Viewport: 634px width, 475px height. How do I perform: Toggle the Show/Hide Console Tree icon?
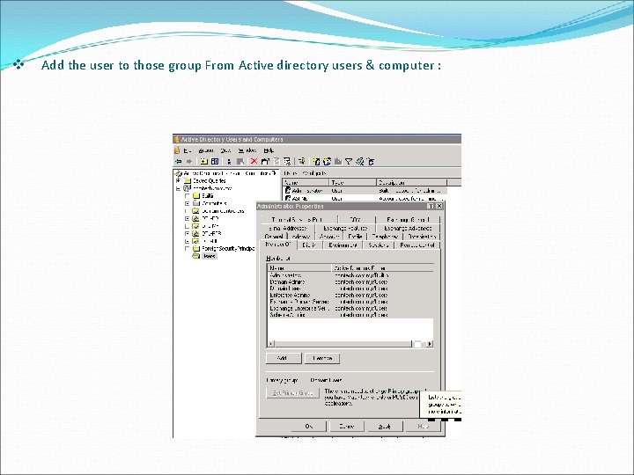215,162
